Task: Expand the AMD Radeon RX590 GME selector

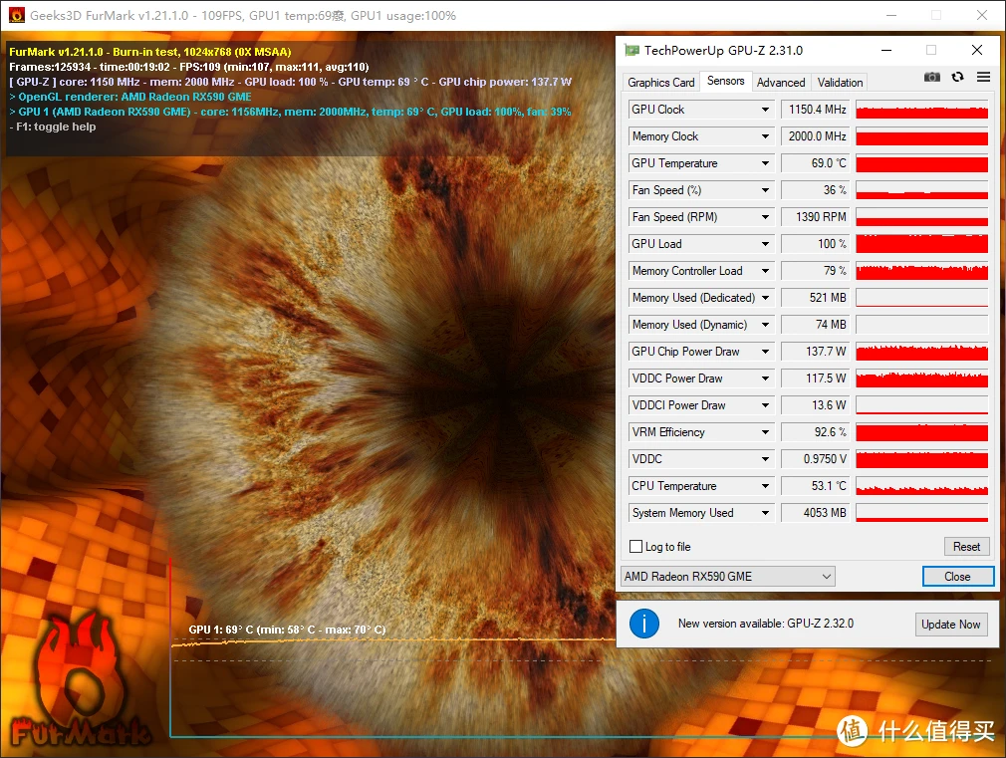Action: click(727, 577)
